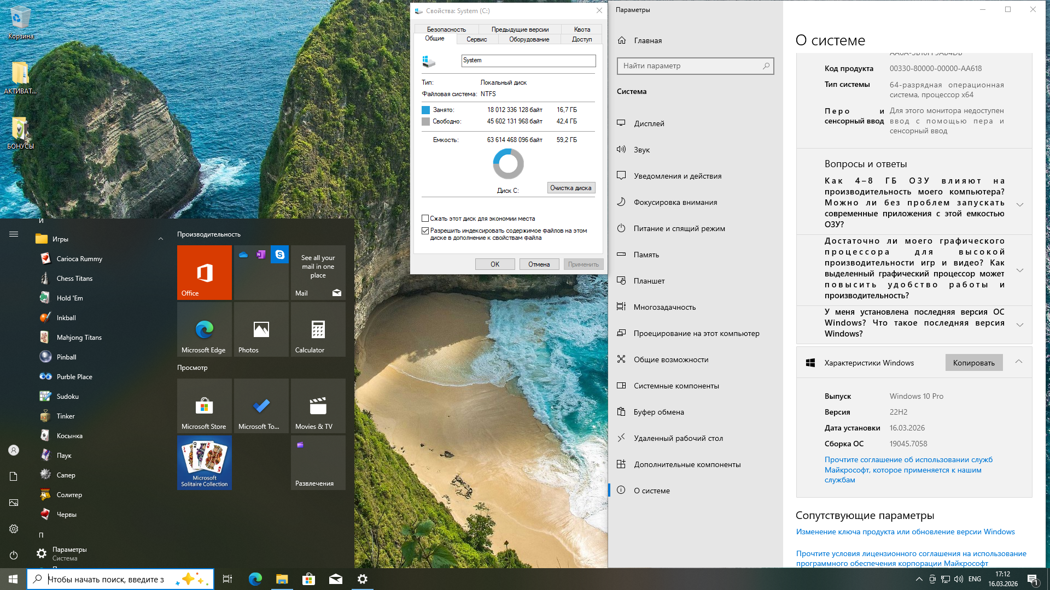The width and height of the screenshot is (1050, 590).
Task: Open Microsoft Store tile
Action: (204, 406)
